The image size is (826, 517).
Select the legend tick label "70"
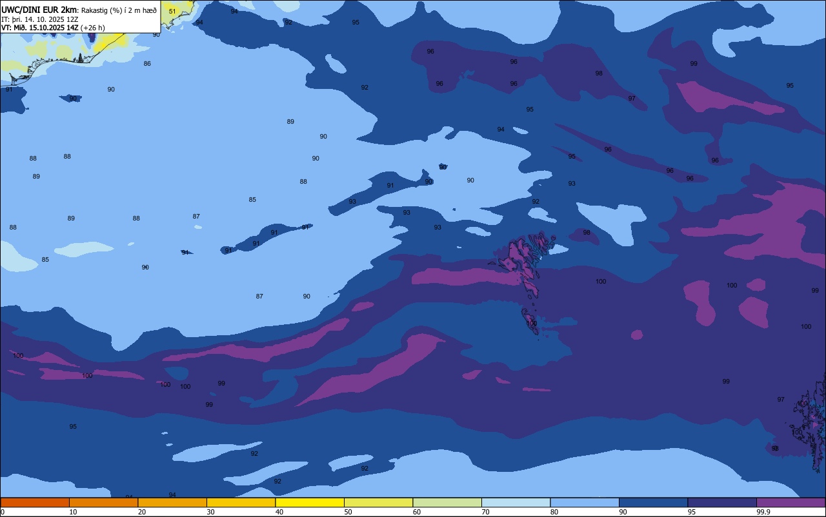485,512
